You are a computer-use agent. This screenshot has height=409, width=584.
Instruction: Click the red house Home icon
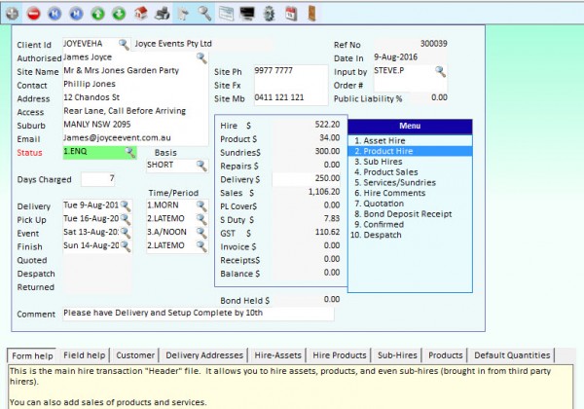140,14
